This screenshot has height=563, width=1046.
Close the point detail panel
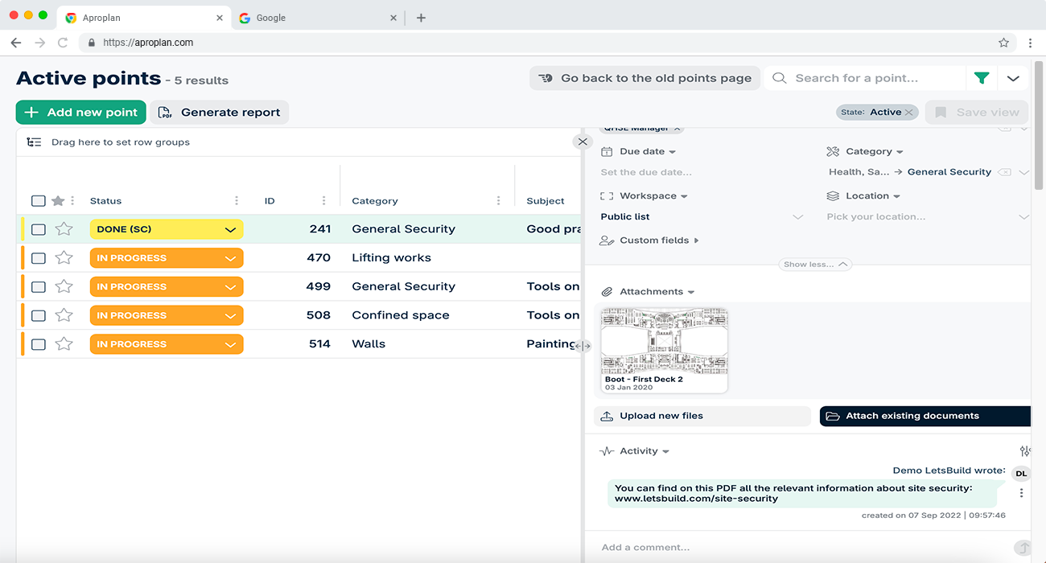coord(583,142)
